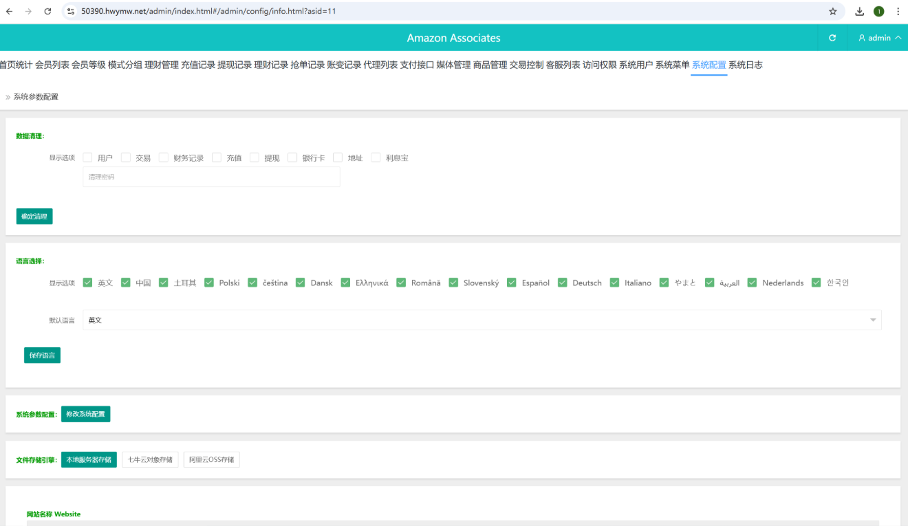908x526 pixels.
Task: Open the admin user dropdown menu
Action: (880, 38)
